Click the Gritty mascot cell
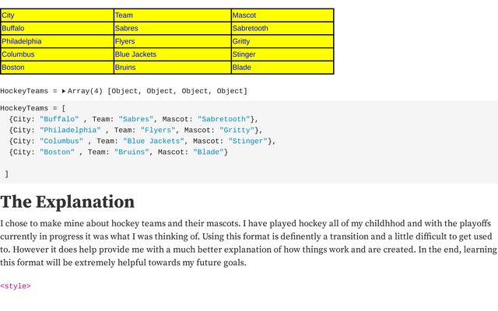The height and width of the screenshot is (311, 498). pyautogui.click(x=282, y=41)
